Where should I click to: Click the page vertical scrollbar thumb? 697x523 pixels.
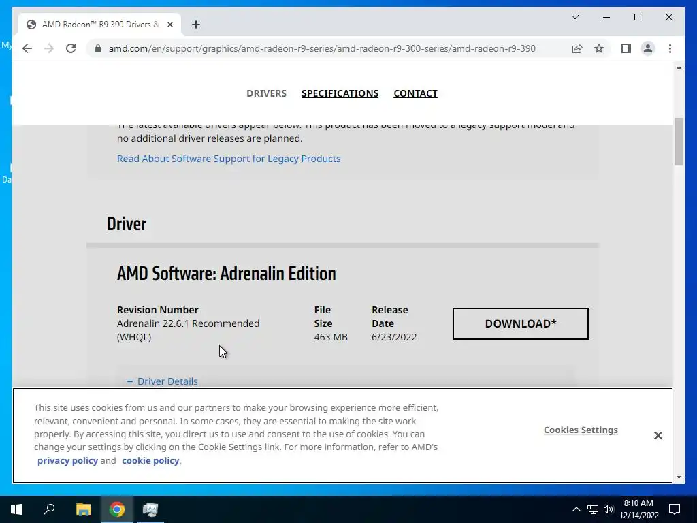click(x=679, y=142)
